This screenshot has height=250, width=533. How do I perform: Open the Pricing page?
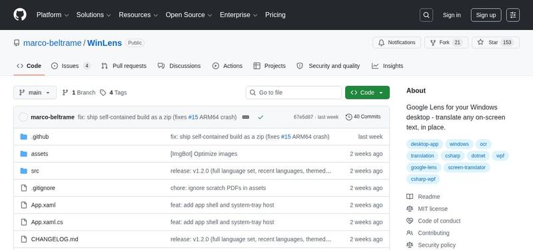click(x=275, y=15)
